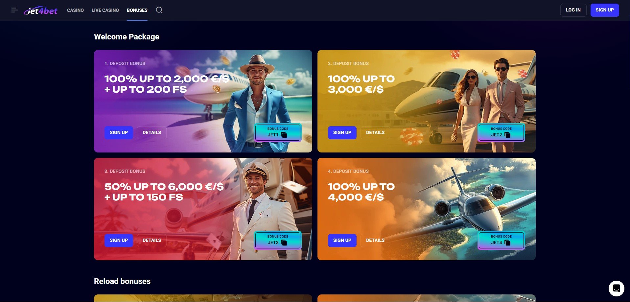Click the Log In button
Viewport: 630px width, 302px height.
(573, 10)
